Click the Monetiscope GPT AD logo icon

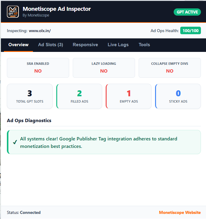tap(13, 12)
